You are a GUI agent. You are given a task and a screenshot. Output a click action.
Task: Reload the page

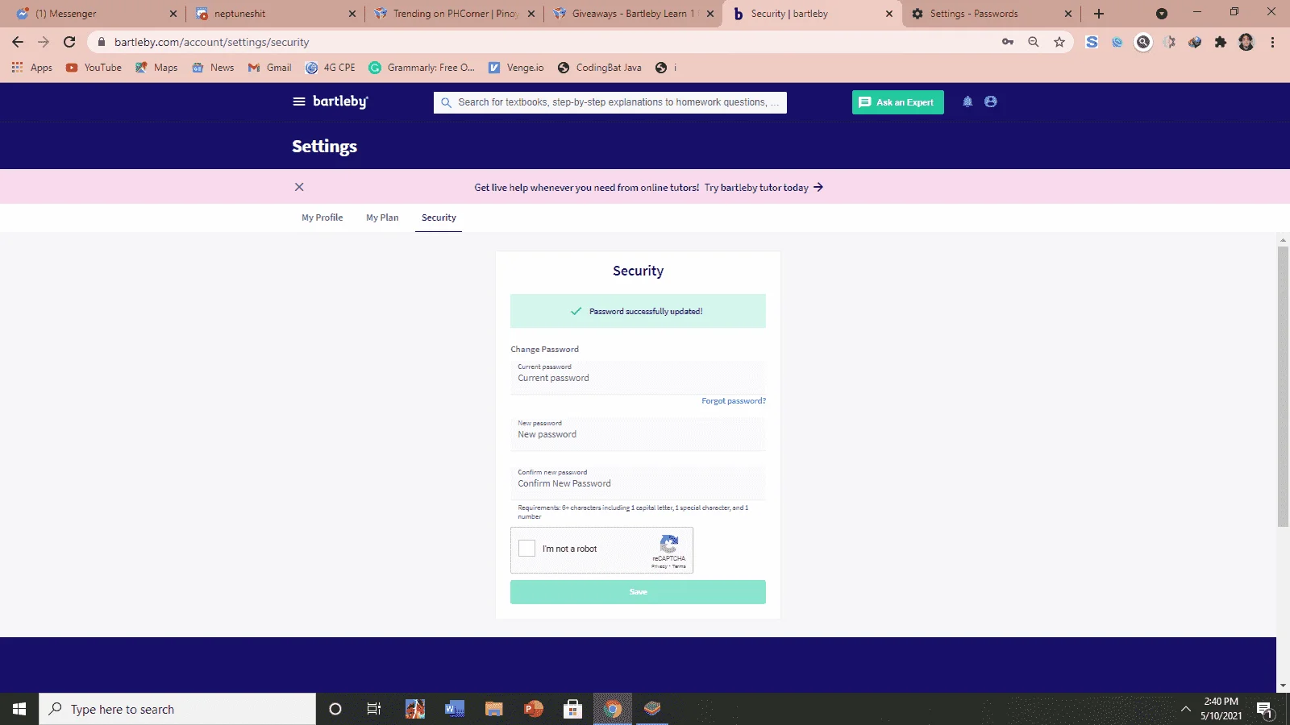click(x=69, y=42)
